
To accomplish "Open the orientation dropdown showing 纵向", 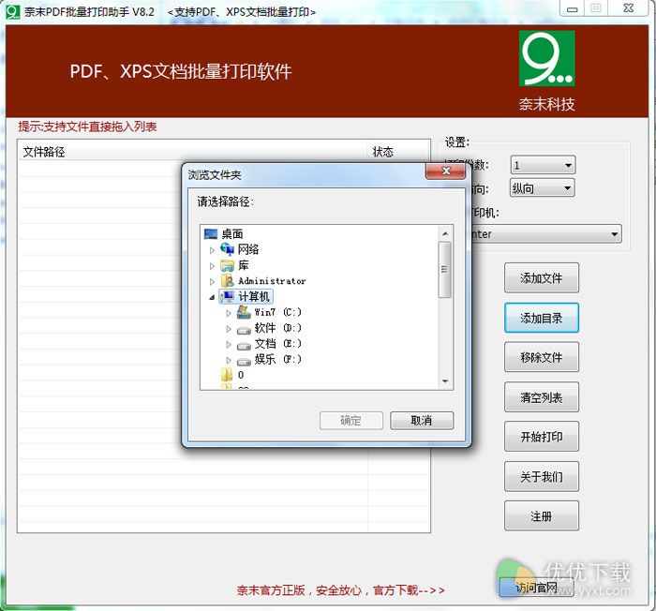I will pyautogui.click(x=543, y=188).
